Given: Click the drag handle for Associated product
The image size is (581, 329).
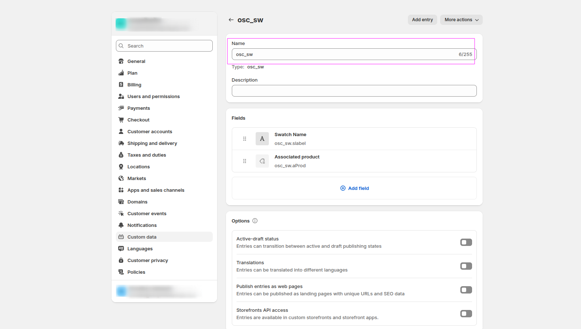Looking at the screenshot, I should pyautogui.click(x=245, y=161).
